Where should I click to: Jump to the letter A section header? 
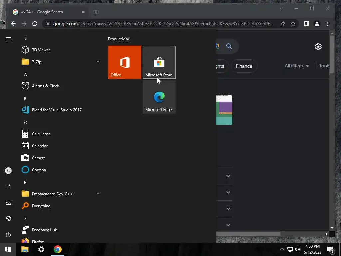pos(25,74)
